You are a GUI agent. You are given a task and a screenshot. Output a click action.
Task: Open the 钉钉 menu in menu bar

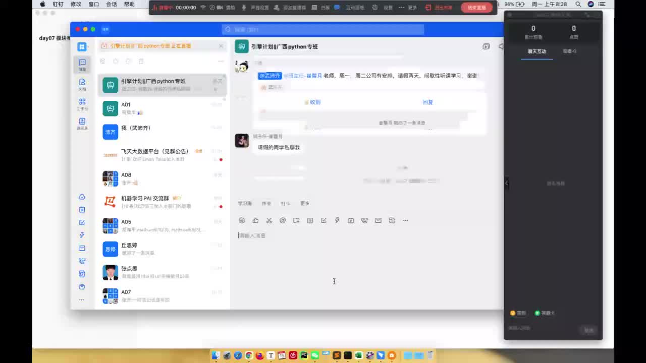click(x=58, y=4)
